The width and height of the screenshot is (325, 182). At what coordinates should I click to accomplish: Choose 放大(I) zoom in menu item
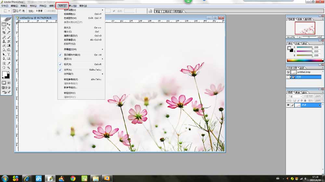pos(81,28)
